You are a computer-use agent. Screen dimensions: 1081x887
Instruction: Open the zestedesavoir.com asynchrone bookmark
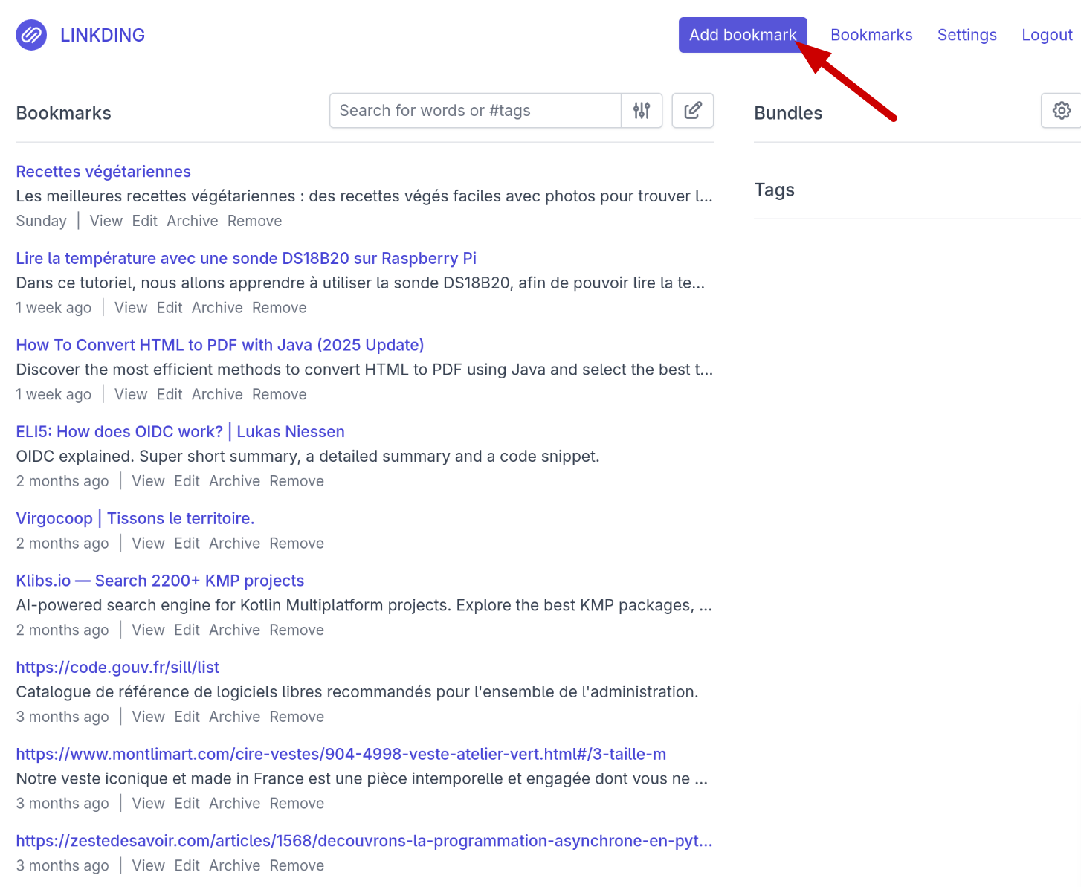(364, 841)
